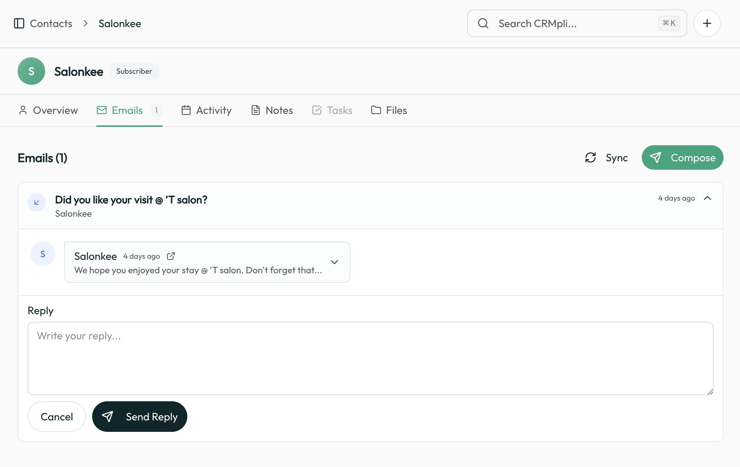Collapse the email thread chevron
Viewport: 740px width, 467px height.
coord(707,198)
